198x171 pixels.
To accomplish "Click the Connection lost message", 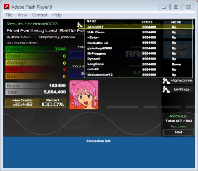I will tap(98, 141).
